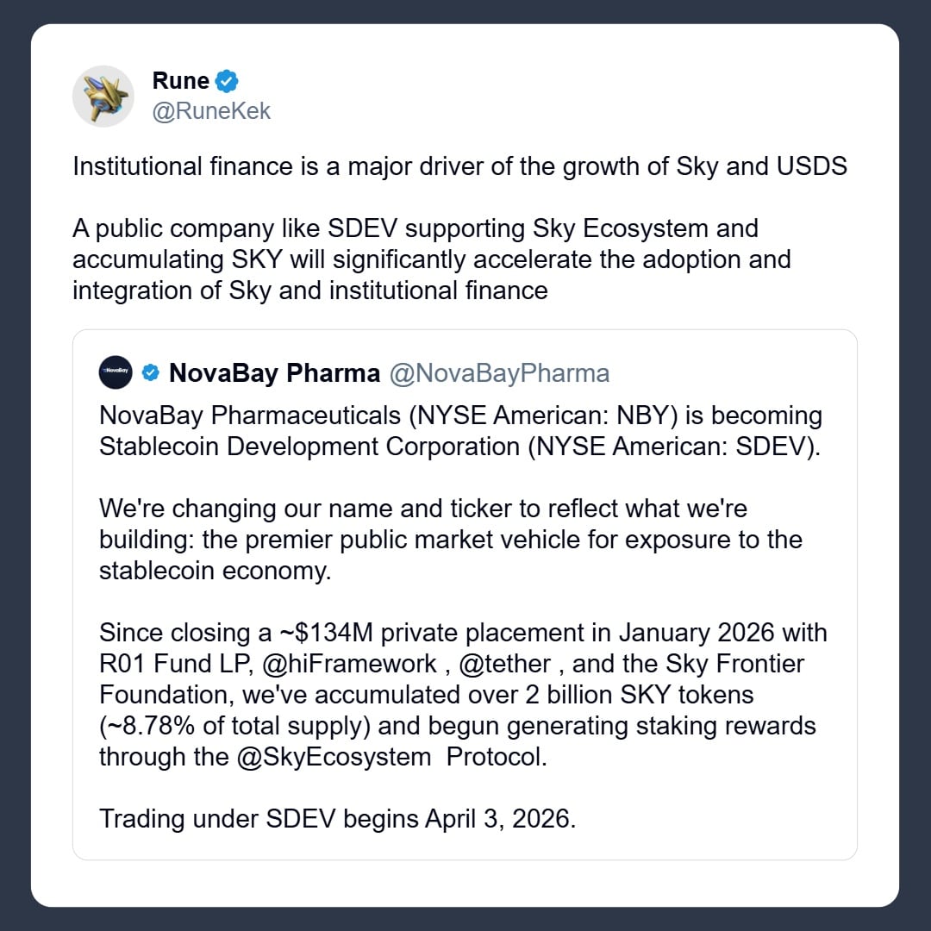931x931 pixels.
Task: Click the "Trading under SDEV begins April 3, 2026" line
Action: (337, 818)
